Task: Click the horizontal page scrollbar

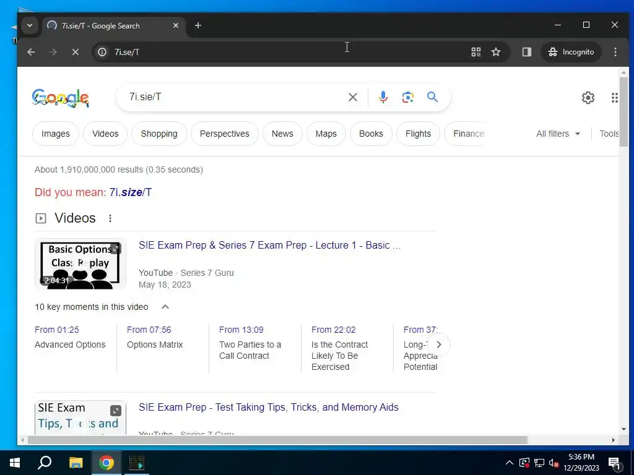Action: 277,440
